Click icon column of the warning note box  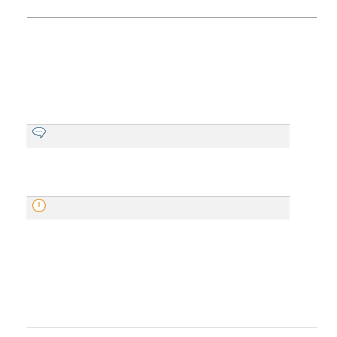tap(38, 208)
